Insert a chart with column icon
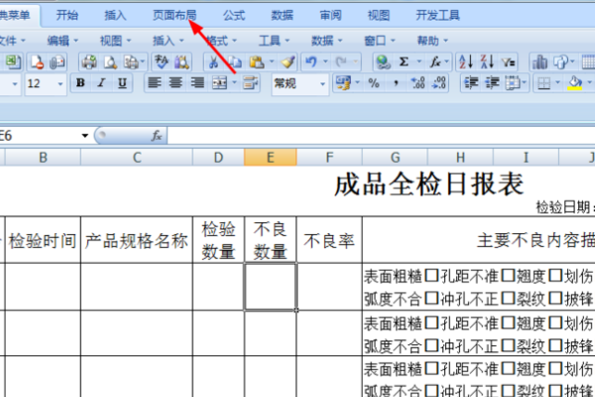 pyautogui.click(x=539, y=62)
